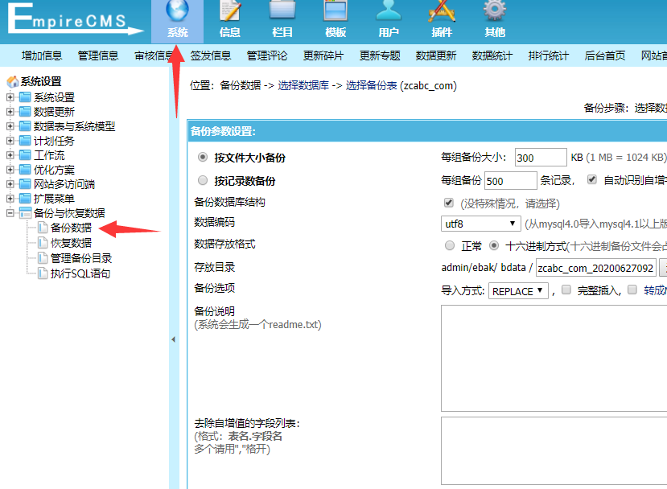Click the 每组备份大小 input field
The image size is (667, 489).
pos(540,158)
